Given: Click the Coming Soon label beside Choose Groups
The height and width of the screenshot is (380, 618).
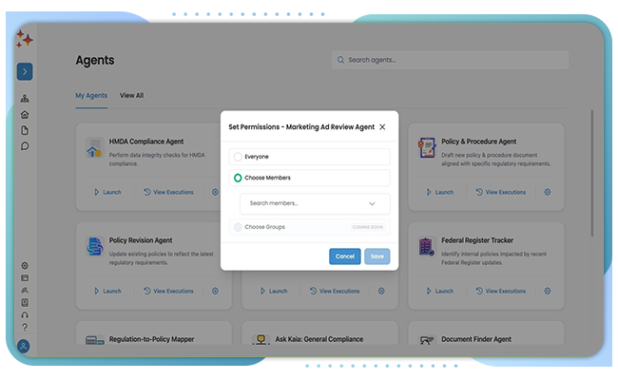Looking at the screenshot, I should click(x=368, y=227).
